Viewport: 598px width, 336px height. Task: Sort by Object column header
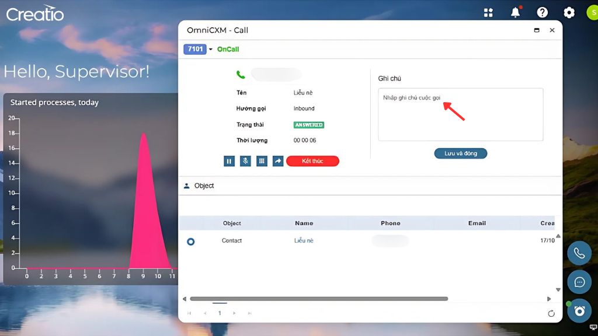coord(232,223)
